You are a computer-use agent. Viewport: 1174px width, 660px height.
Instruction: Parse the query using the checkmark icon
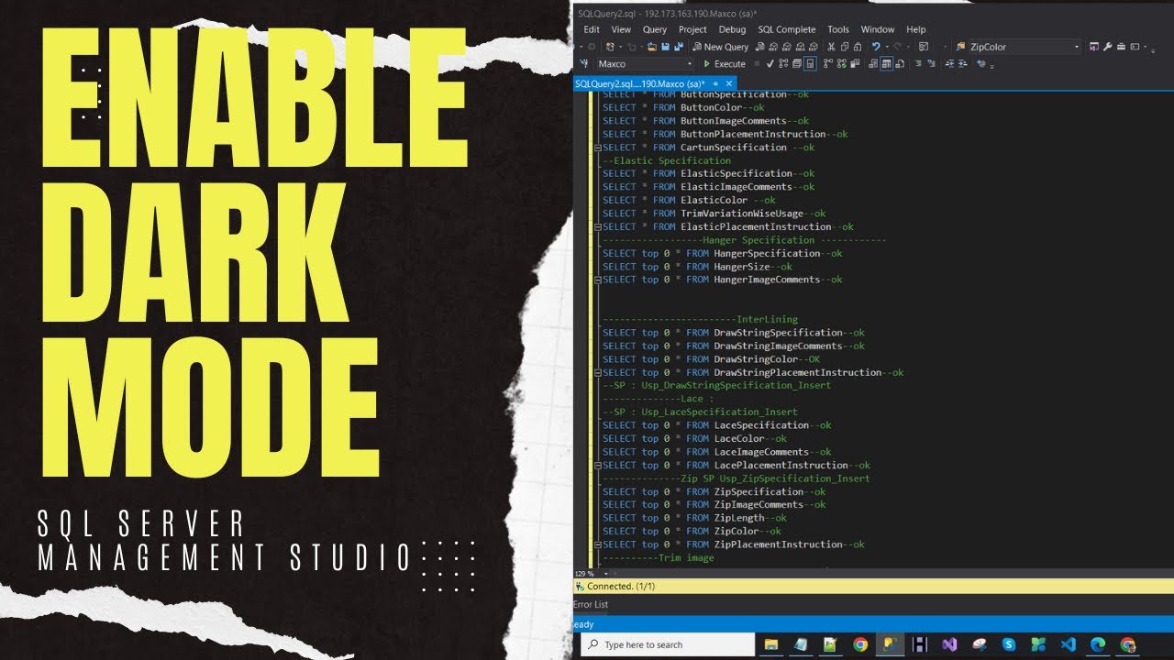770,64
